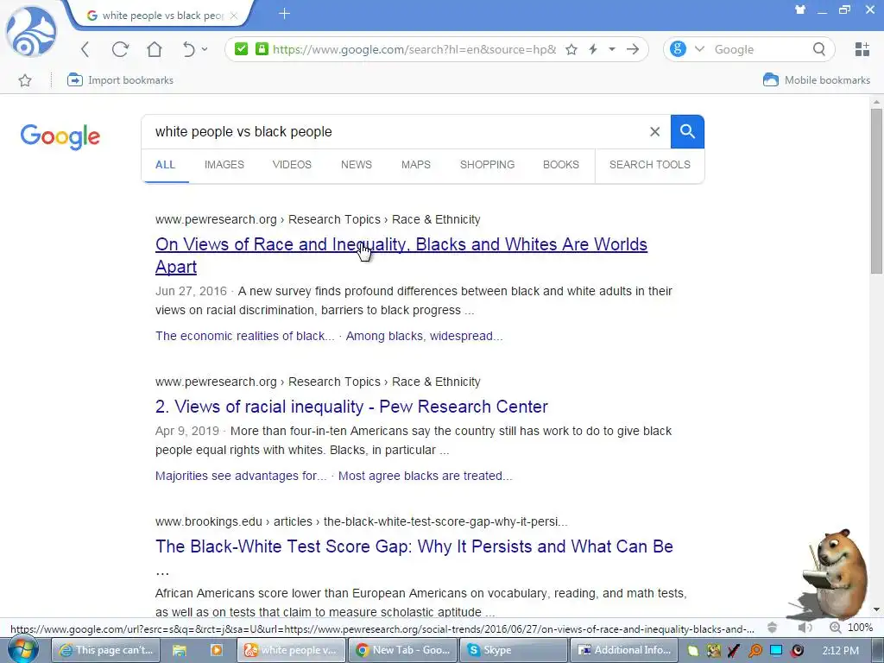
Task: Switch to 'New Tab - Goo...' Chrome taskbar item
Action: (x=402, y=650)
